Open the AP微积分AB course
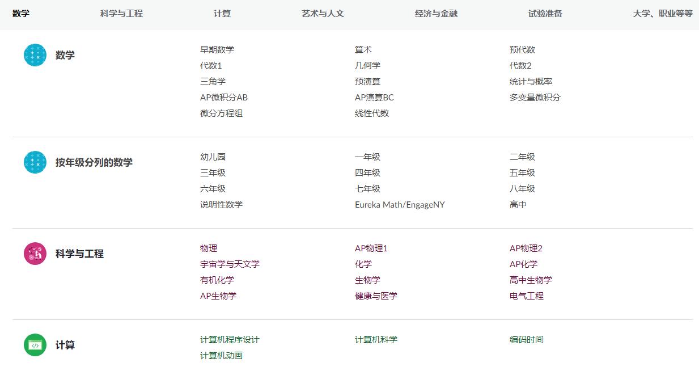 point(224,97)
